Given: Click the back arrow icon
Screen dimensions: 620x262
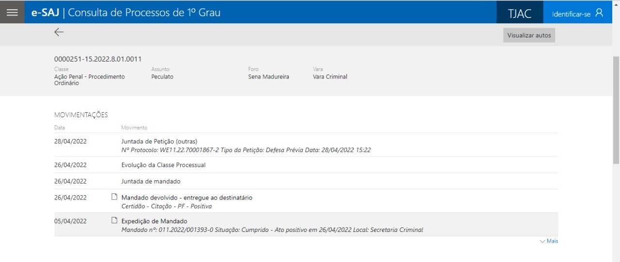Looking at the screenshot, I should tap(59, 32).
